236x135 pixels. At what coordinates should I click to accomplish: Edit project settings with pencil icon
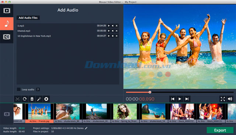pyautogui.click(x=86, y=128)
